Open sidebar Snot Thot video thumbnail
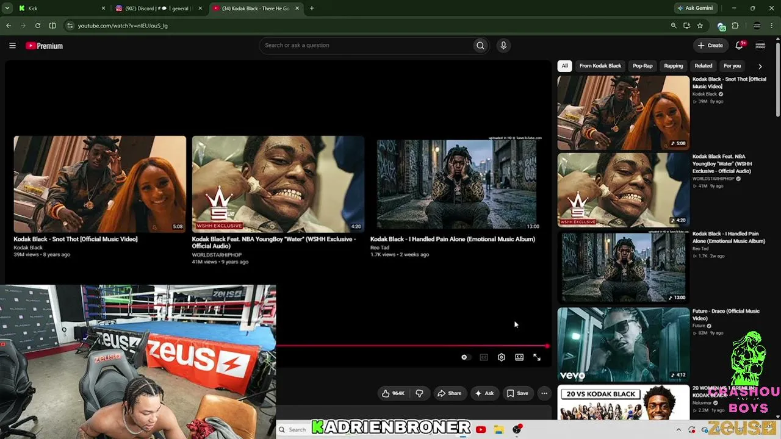 624,112
